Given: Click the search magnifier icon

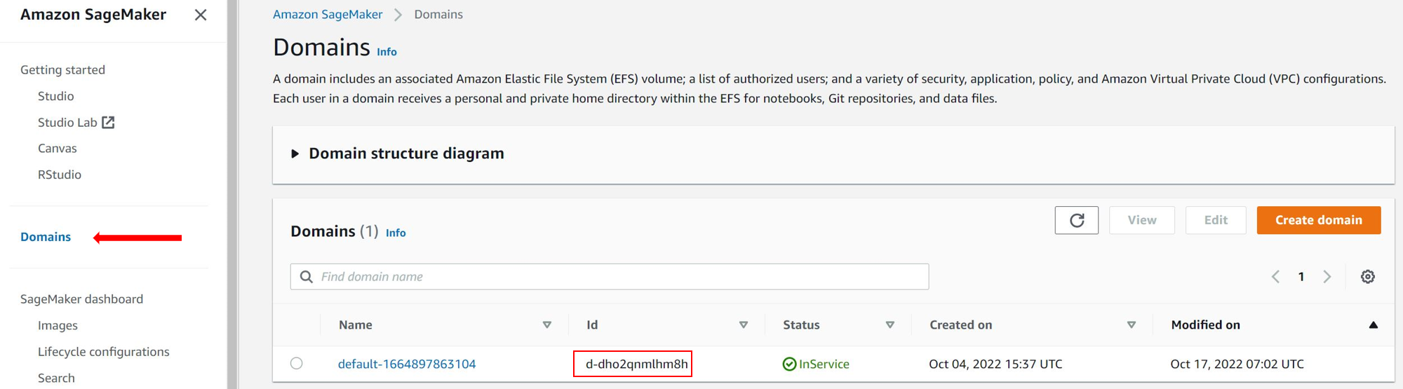Looking at the screenshot, I should pos(307,277).
